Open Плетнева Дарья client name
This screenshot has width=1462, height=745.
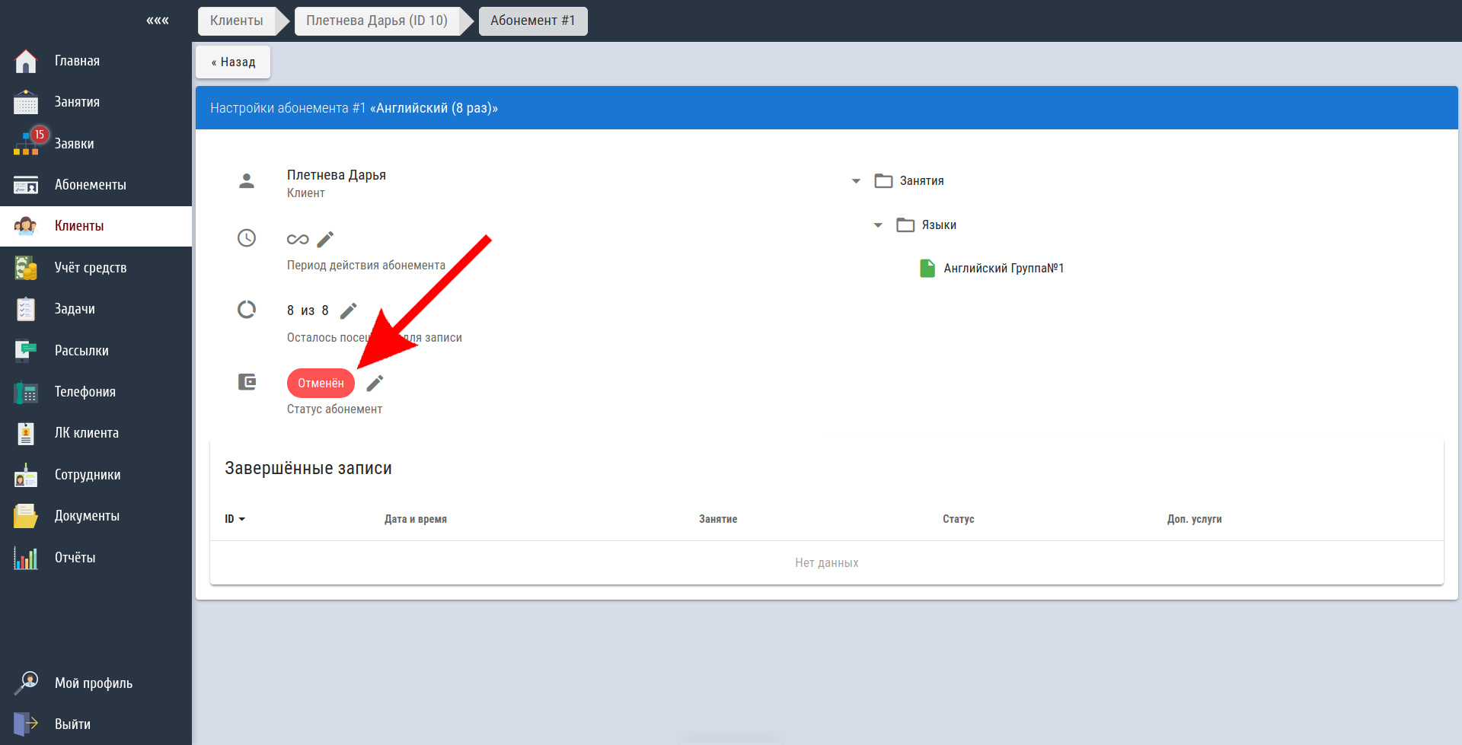[337, 175]
